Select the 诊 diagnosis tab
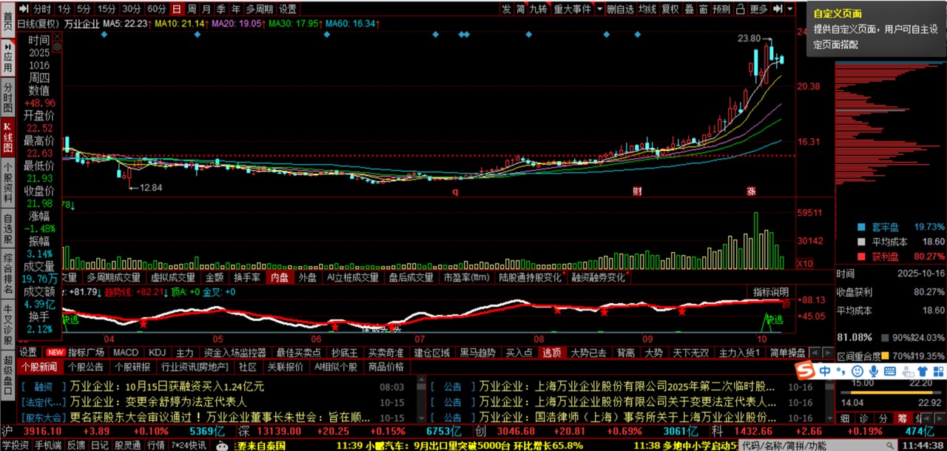This screenshot has width=947, height=451. (x=864, y=418)
